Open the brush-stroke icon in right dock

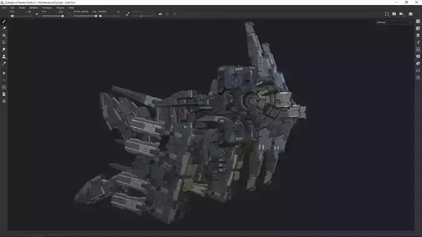point(418,42)
